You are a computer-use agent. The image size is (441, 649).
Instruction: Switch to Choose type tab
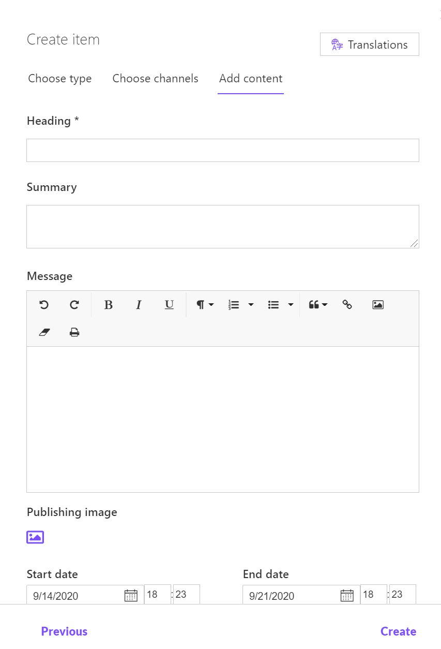[x=60, y=79]
